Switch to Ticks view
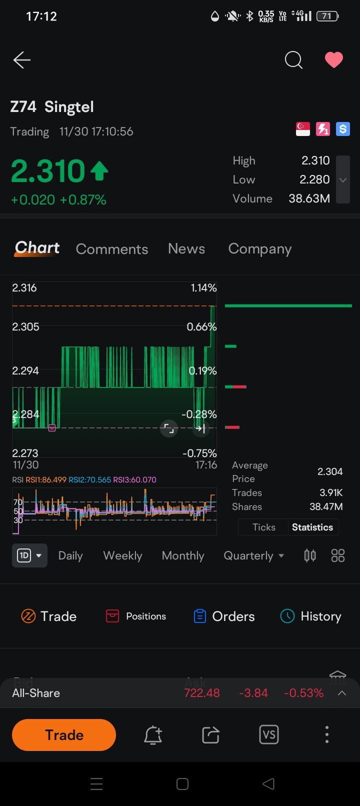360x806 pixels. point(264,527)
